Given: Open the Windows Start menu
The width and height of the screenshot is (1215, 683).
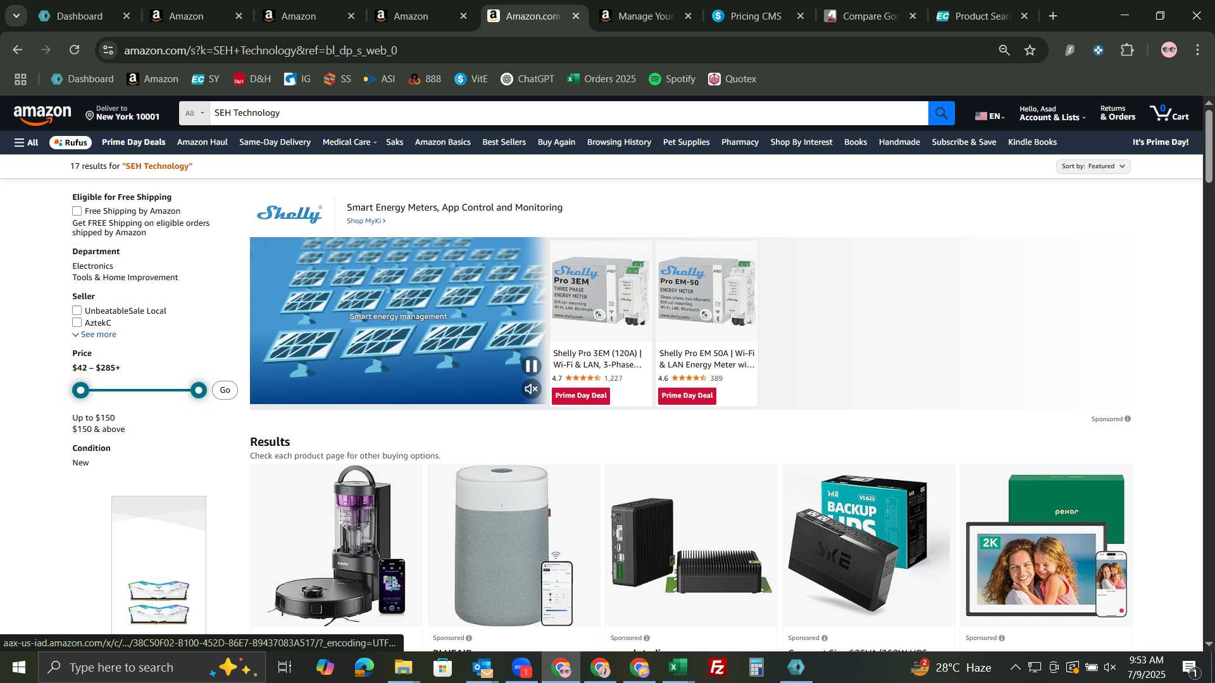Looking at the screenshot, I should click(18, 667).
